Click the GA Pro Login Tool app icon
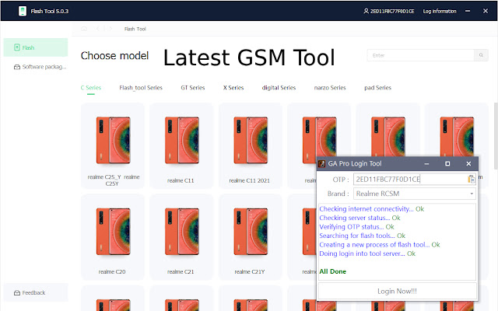 [321, 164]
